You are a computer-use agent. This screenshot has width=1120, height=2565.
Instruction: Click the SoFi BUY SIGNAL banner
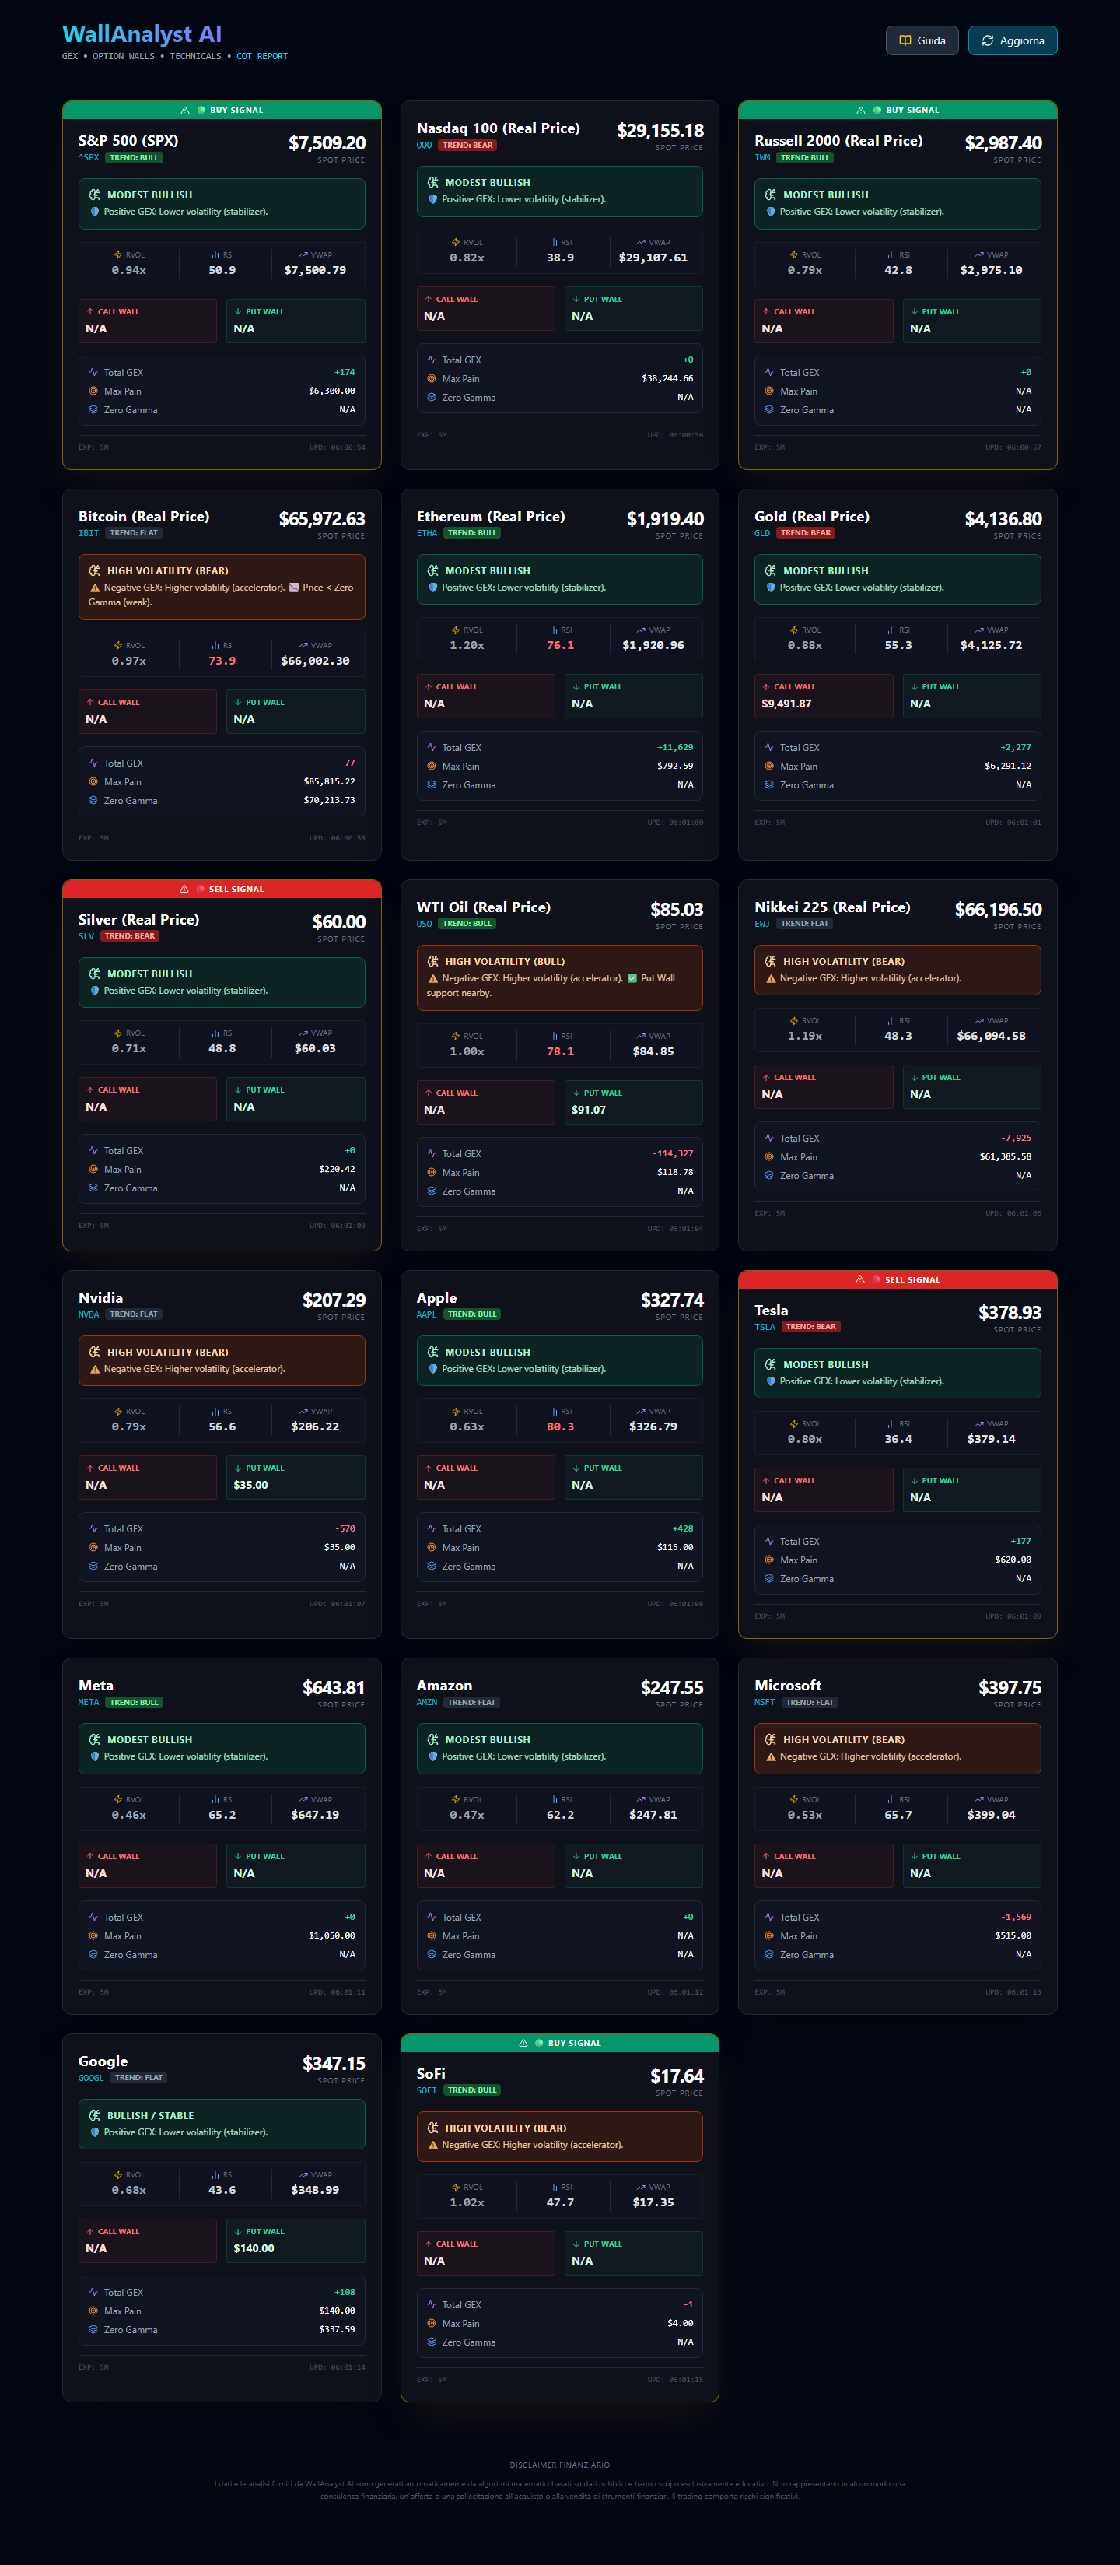(559, 2044)
